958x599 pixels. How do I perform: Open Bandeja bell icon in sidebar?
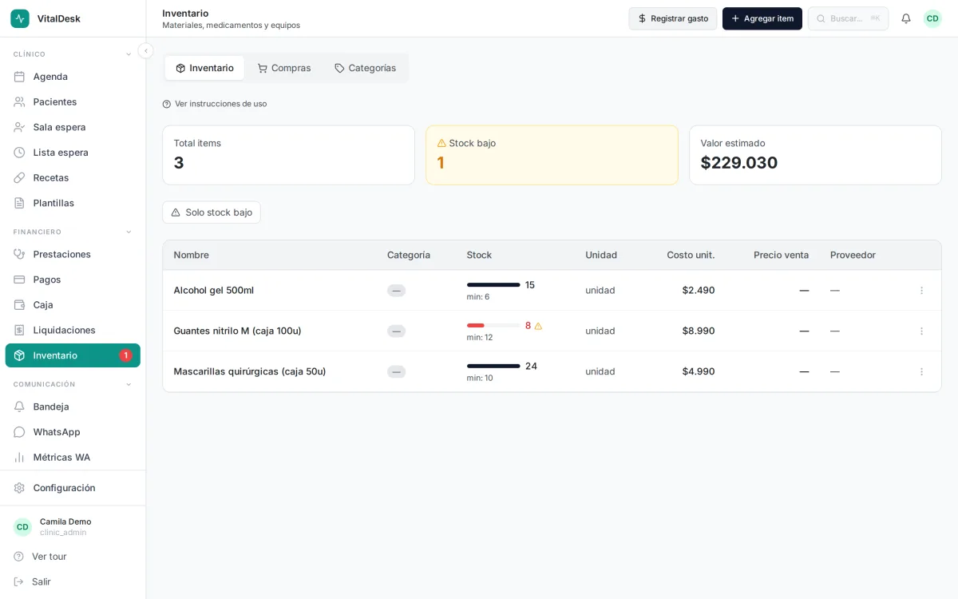(19, 407)
